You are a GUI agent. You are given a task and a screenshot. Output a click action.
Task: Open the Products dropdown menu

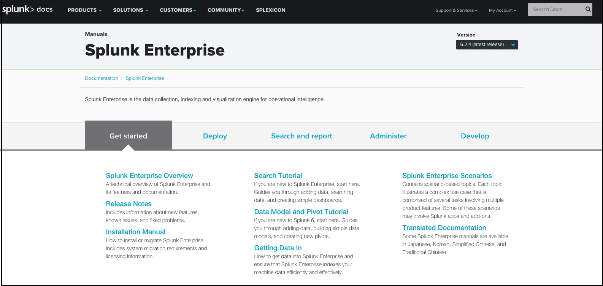coord(84,10)
